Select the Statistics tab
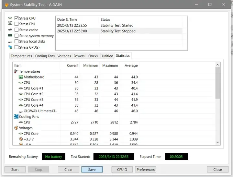 point(123,55)
